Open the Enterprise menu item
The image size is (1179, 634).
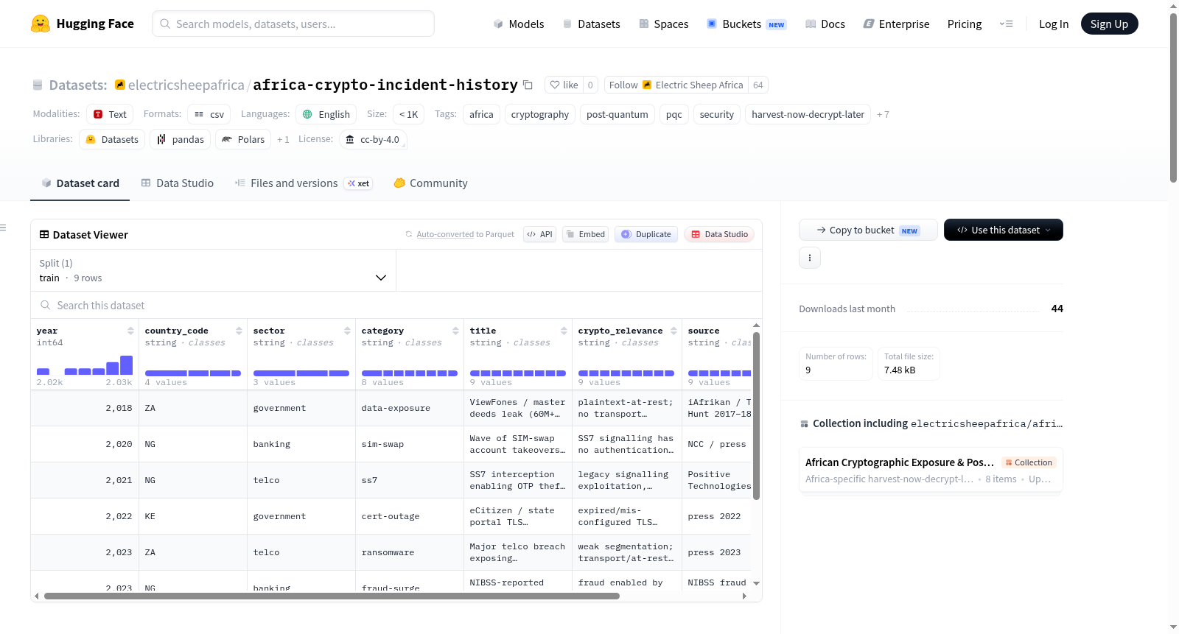(x=896, y=24)
